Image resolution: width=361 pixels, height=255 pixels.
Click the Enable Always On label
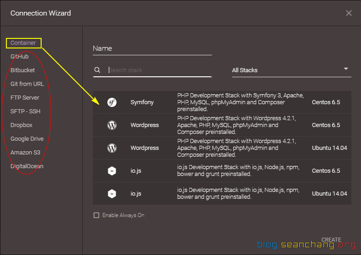tap(123, 215)
